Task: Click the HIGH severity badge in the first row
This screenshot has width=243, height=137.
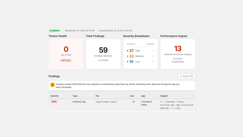Action: pyautogui.click(x=54, y=102)
